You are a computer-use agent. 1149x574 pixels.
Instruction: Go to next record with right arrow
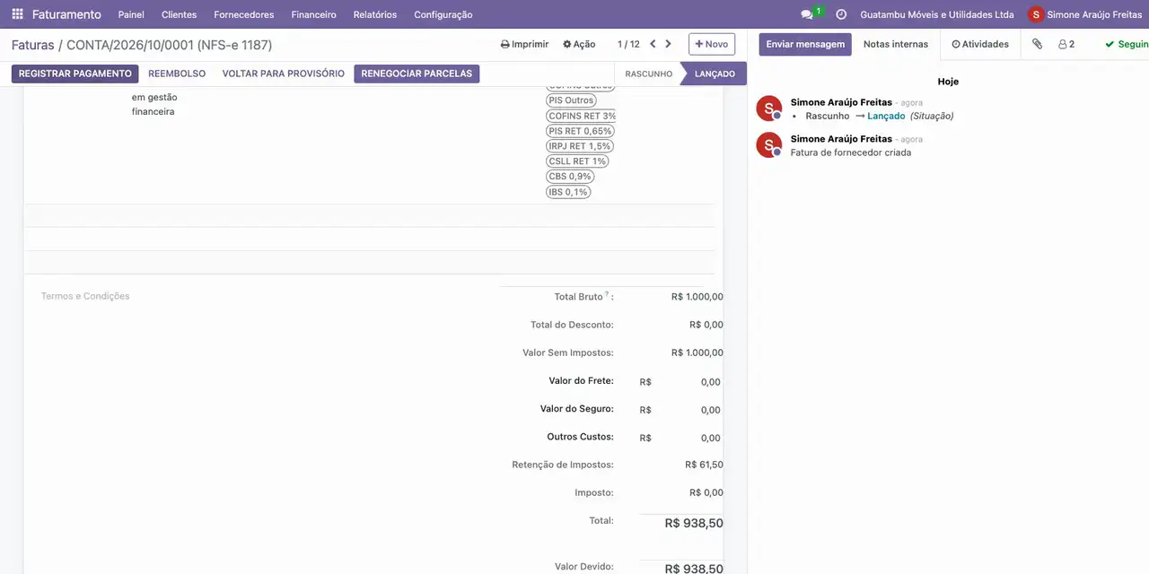coord(668,44)
